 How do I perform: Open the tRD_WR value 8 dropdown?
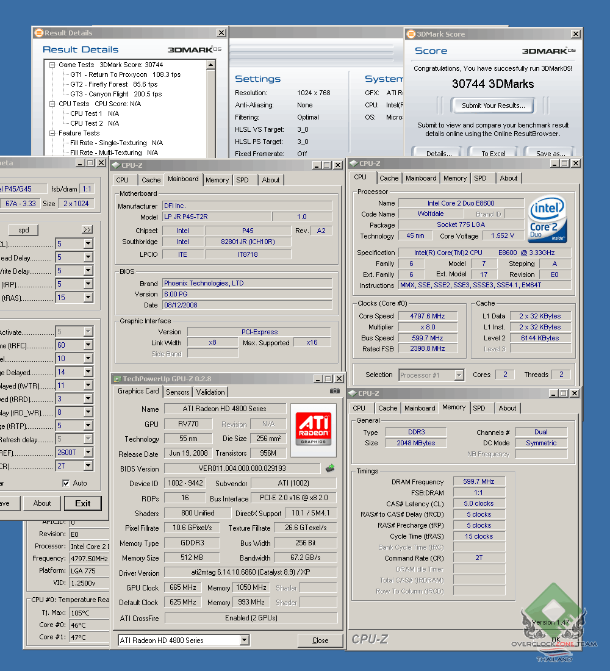click(88, 412)
